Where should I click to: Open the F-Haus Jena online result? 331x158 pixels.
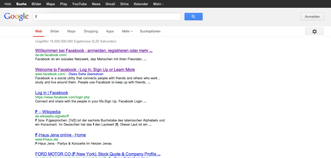pyautogui.click(x=61, y=135)
